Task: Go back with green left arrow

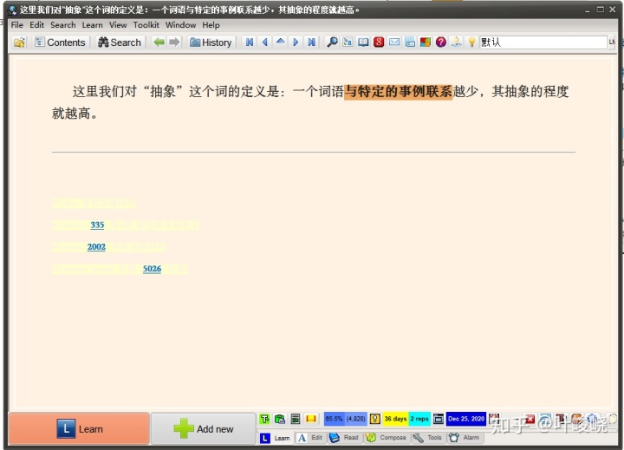Action: coord(159,42)
